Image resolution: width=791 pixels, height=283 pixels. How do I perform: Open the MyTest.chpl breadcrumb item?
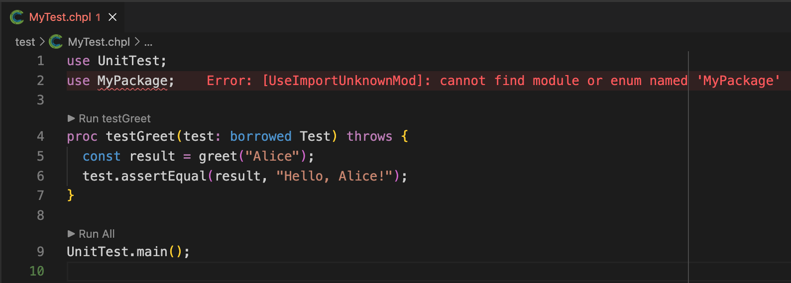[99, 42]
